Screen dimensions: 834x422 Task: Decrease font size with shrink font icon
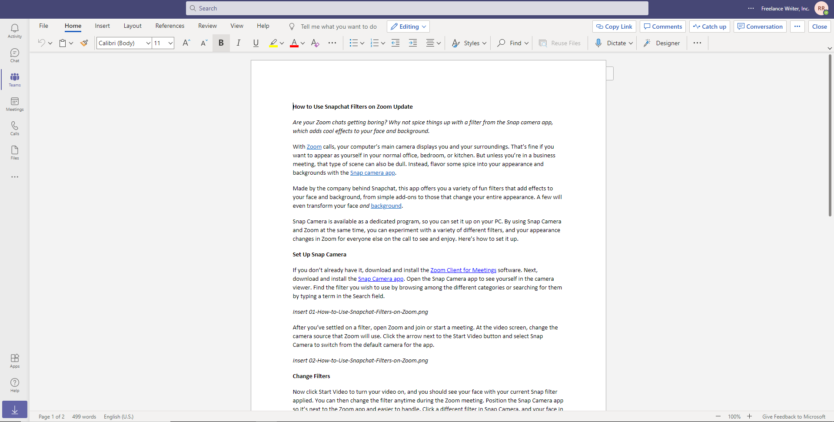point(204,43)
